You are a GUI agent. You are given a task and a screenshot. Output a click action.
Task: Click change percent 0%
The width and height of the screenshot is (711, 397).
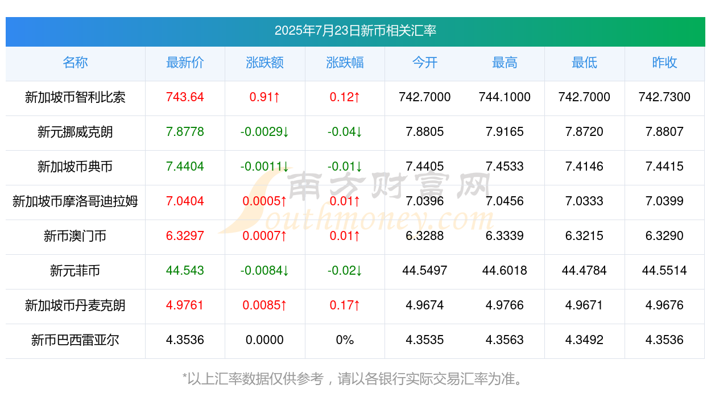pos(345,340)
